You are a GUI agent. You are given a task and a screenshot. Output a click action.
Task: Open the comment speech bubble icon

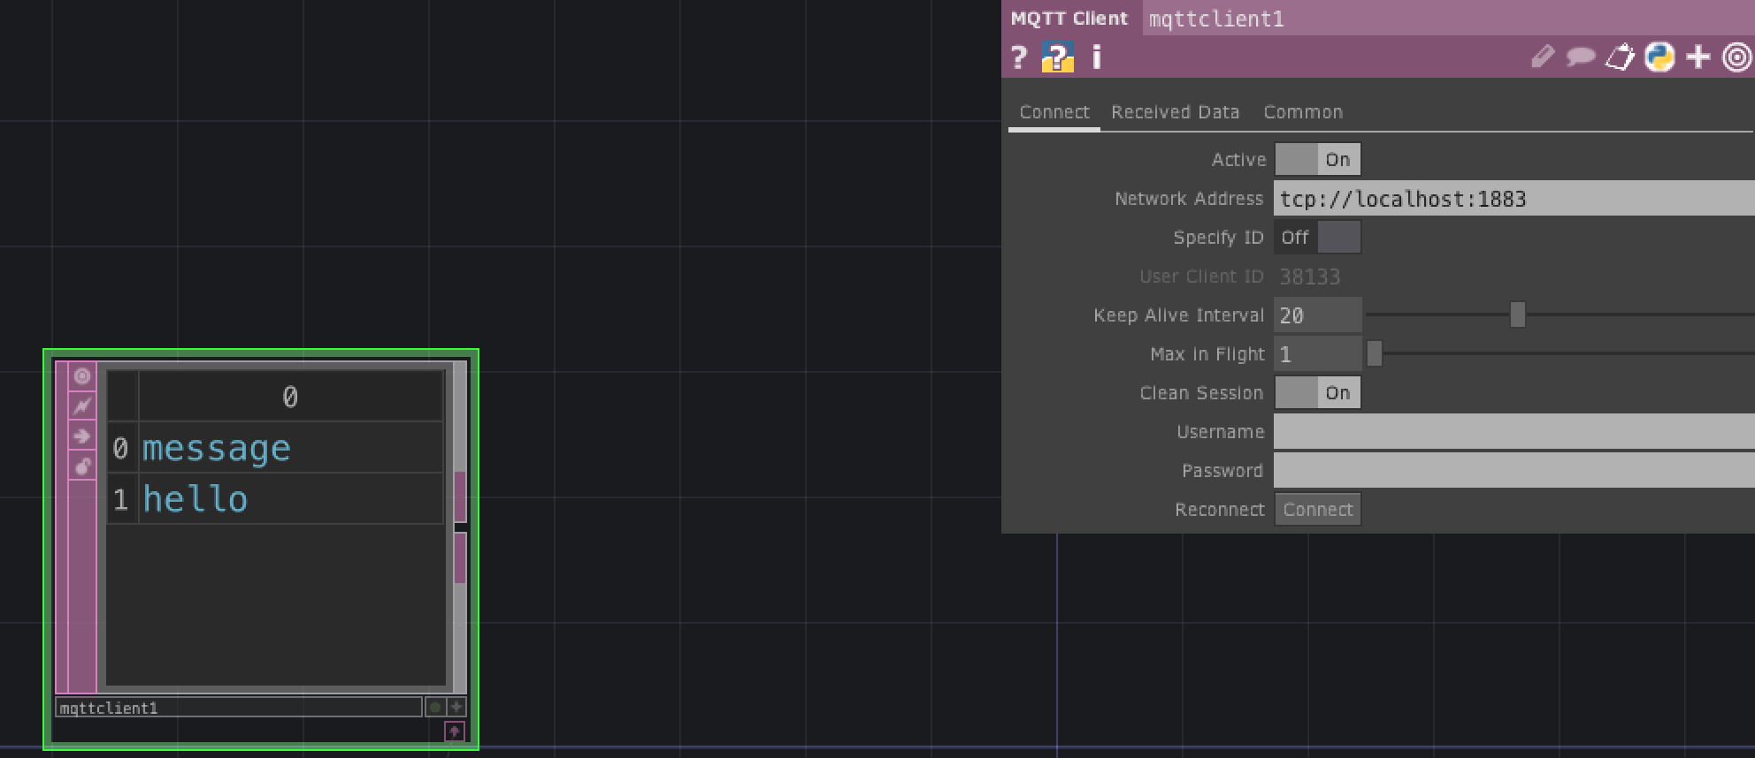1581,57
